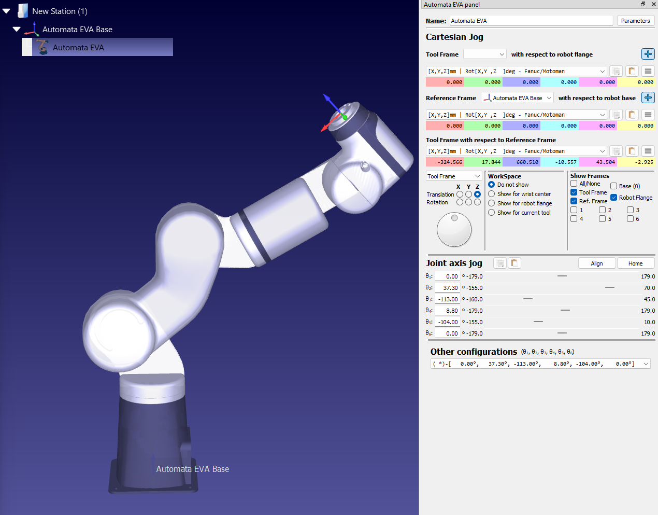Open Other configurations dropdown
658x515 pixels.
(540, 364)
